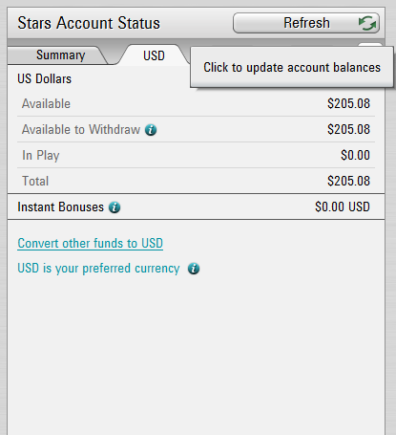Click the In Play $0.00 amount
The height and width of the screenshot is (435, 396).
[x=355, y=156]
